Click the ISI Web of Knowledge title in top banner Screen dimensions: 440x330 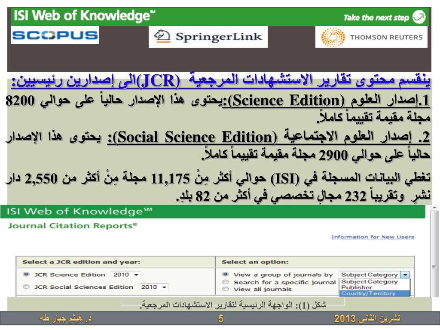pos(84,16)
